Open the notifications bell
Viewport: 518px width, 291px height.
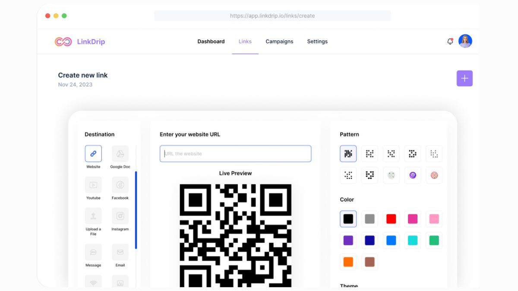point(450,41)
